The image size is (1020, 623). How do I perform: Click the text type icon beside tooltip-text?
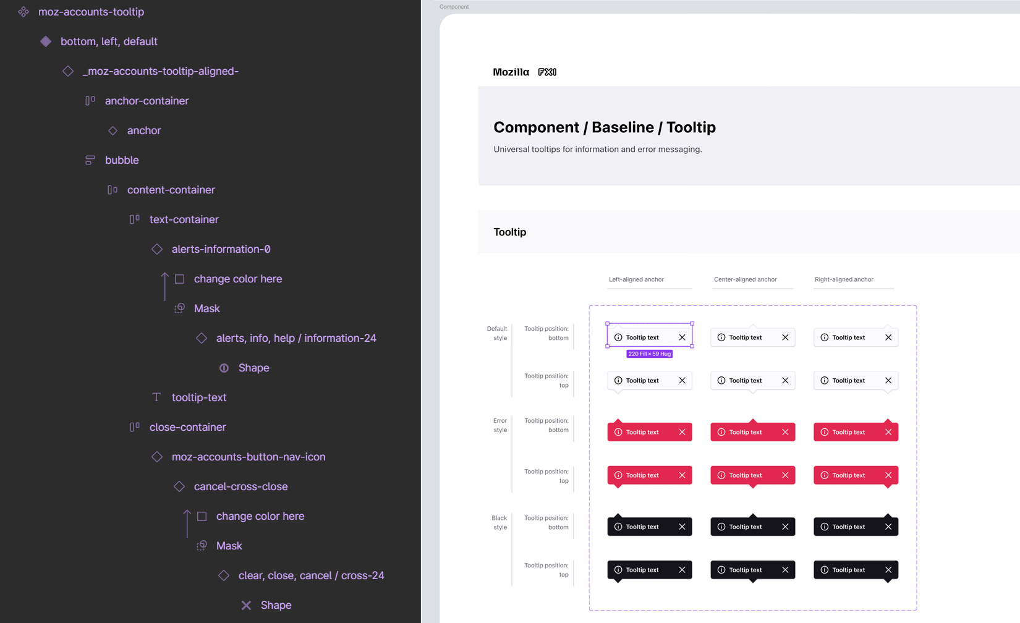(x=156, y=397)
